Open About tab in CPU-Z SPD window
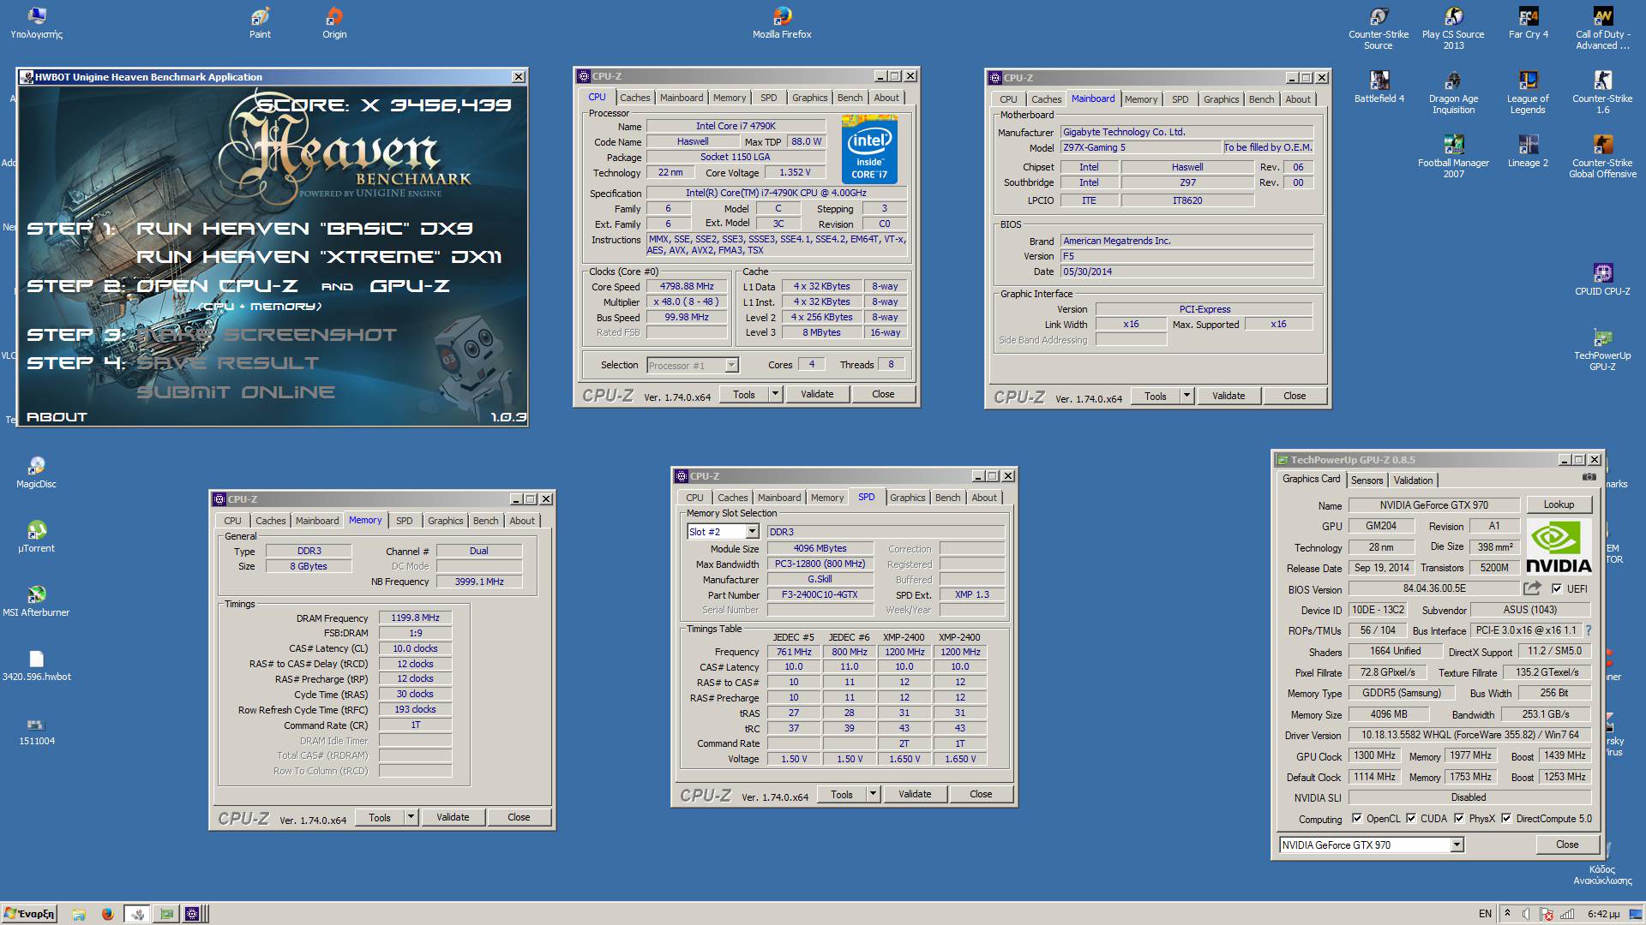Image resolution: width=1646 pixels, height=925 pixels. [983, 498]
